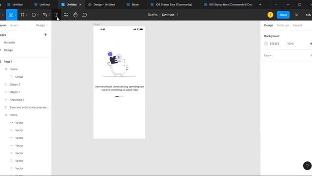Image resolution: width=312 pixels, height=176 pixels.
Task: Open the tab list chevron
Action: click(x=276, y=4)
